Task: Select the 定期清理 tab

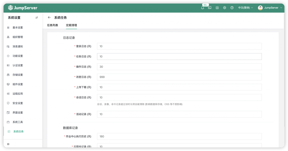Action: pyautogui.click(x=71, y=25)
